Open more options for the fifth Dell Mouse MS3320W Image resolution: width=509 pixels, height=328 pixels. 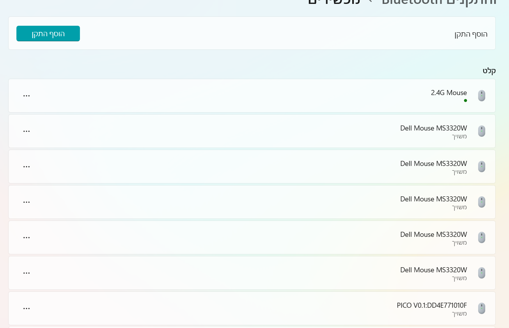click(x=27, y=273)
